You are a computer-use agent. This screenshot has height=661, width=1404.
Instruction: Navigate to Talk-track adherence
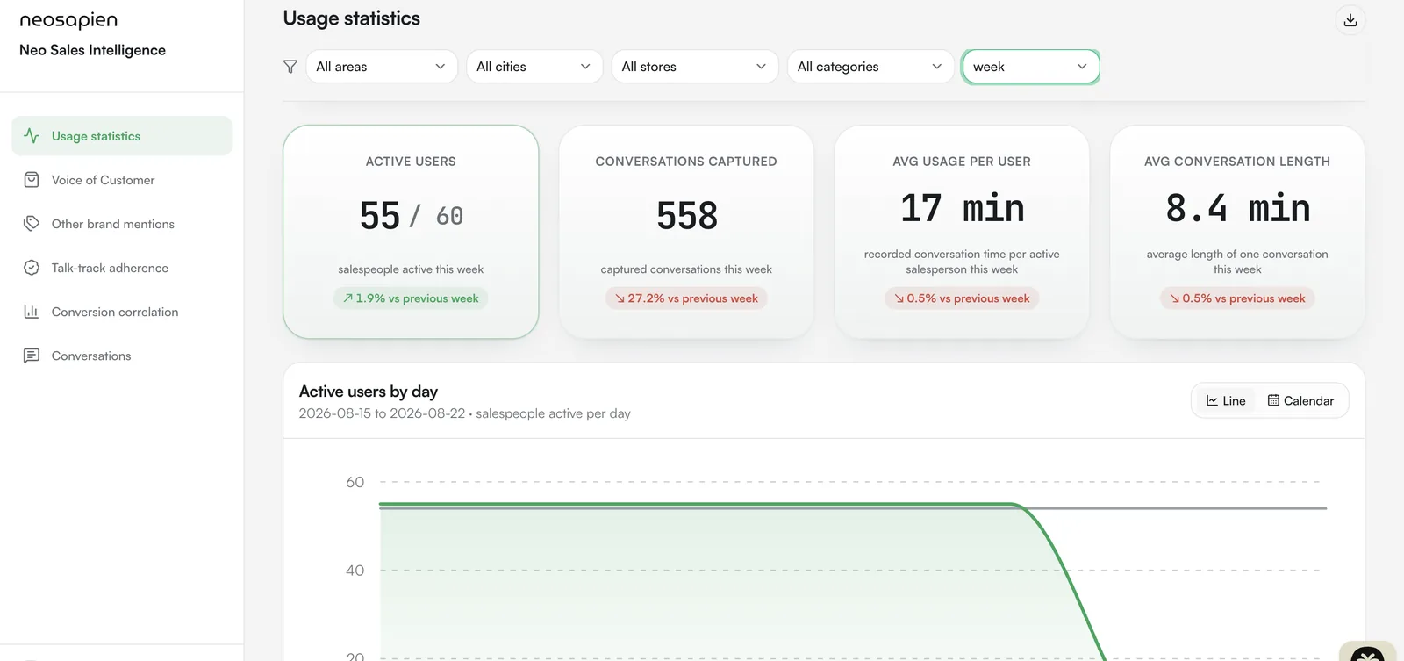click(122, 268)
